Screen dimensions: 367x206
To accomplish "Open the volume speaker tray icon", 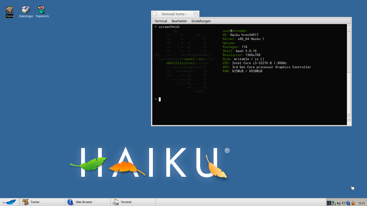I will [339, 203].
